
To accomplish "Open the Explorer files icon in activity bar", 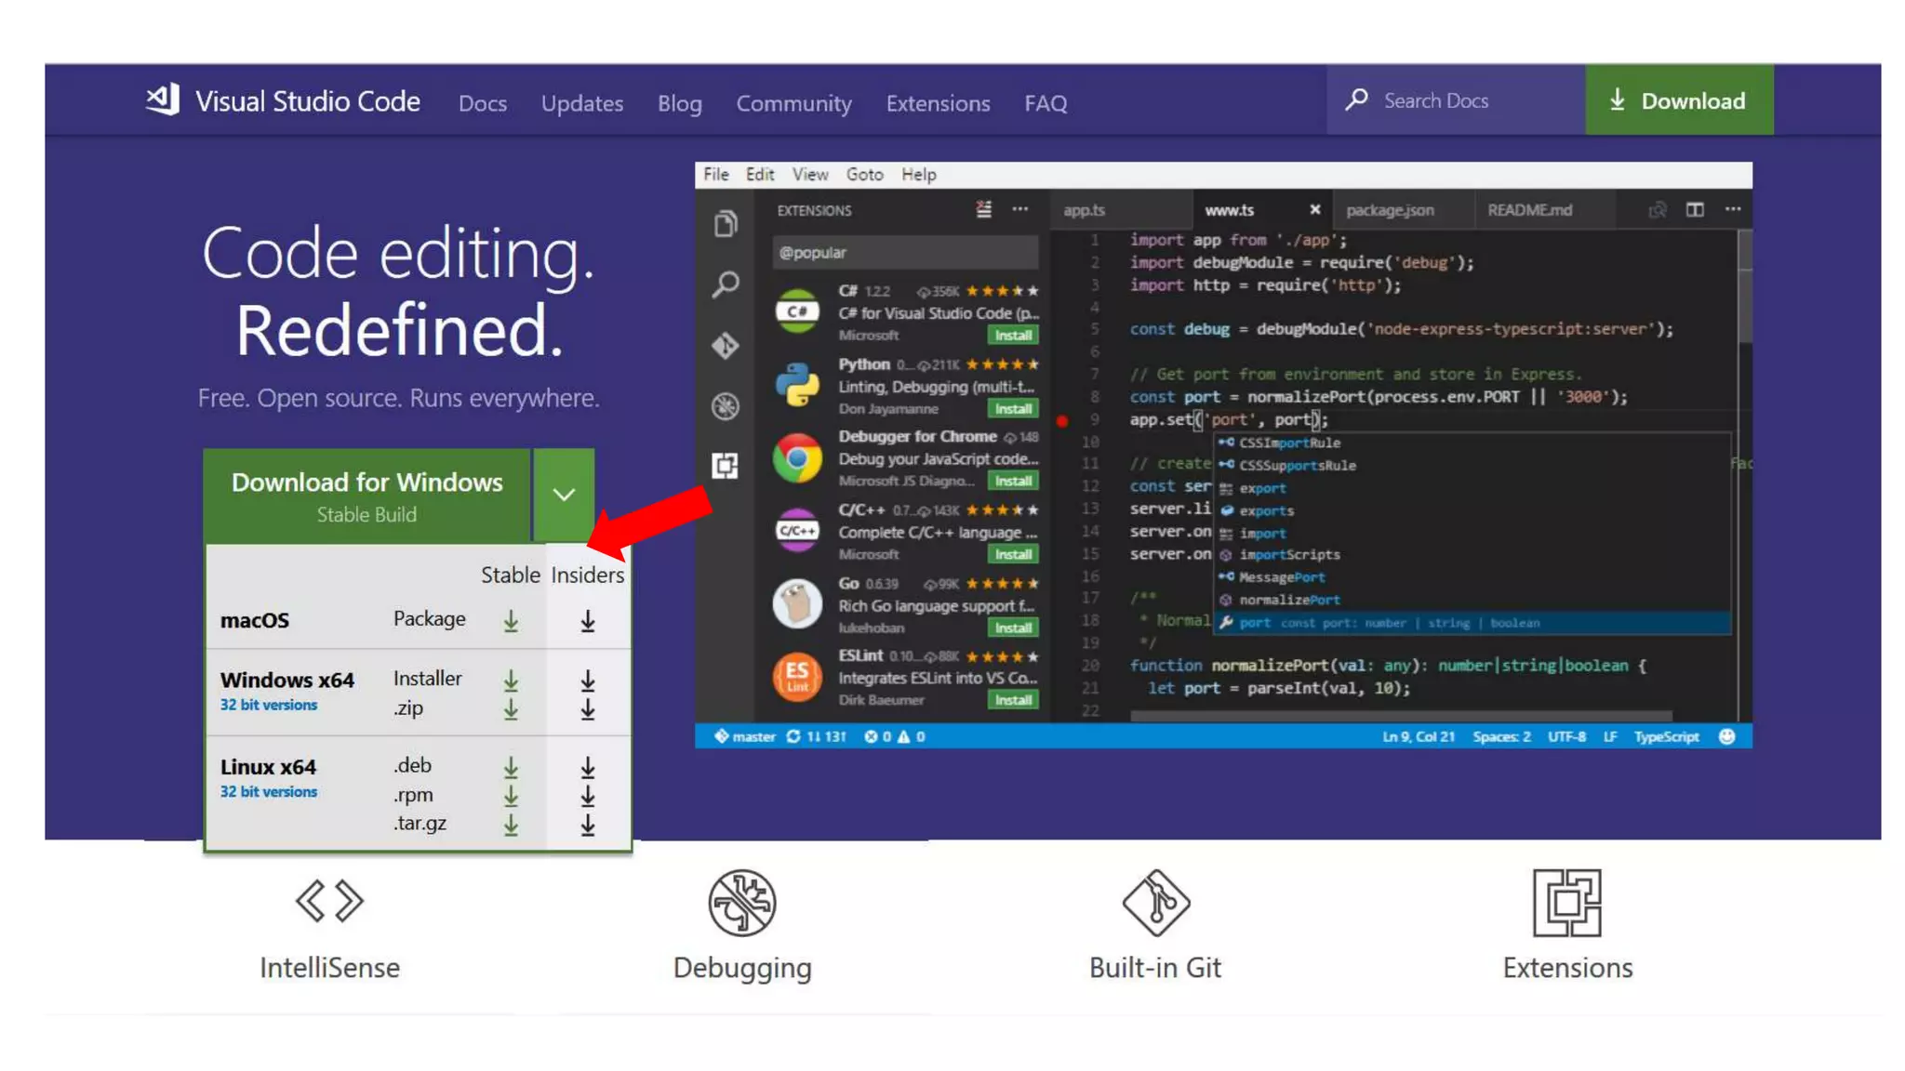I will click(726, 224).
